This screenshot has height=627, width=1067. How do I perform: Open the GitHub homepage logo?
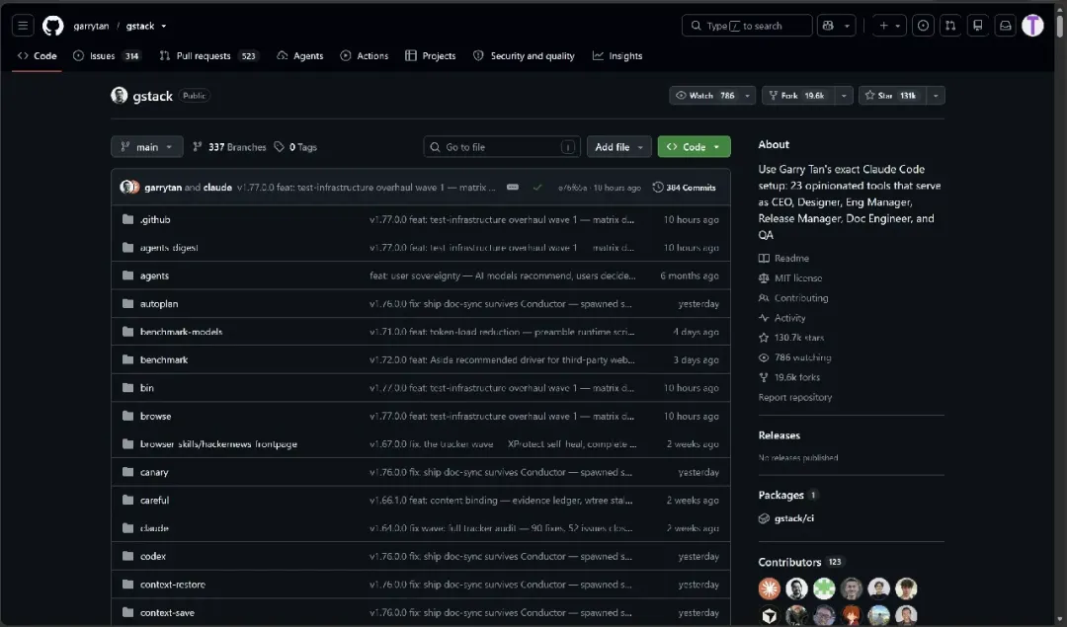pos(53,26)
